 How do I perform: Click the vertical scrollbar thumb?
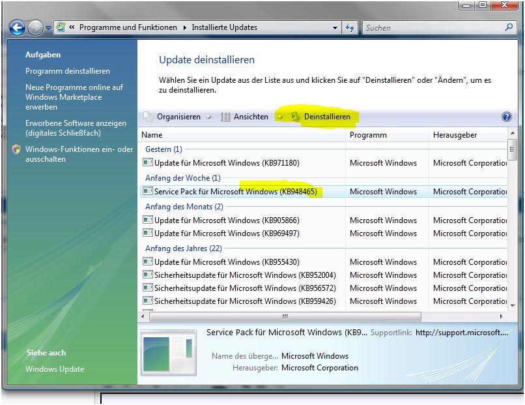[x=512, y=149]
